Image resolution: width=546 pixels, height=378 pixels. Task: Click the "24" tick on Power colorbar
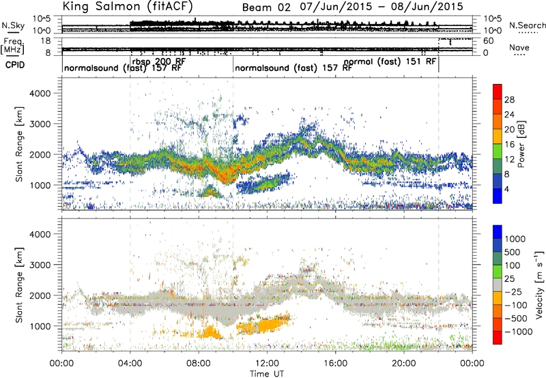coord(509,115)
